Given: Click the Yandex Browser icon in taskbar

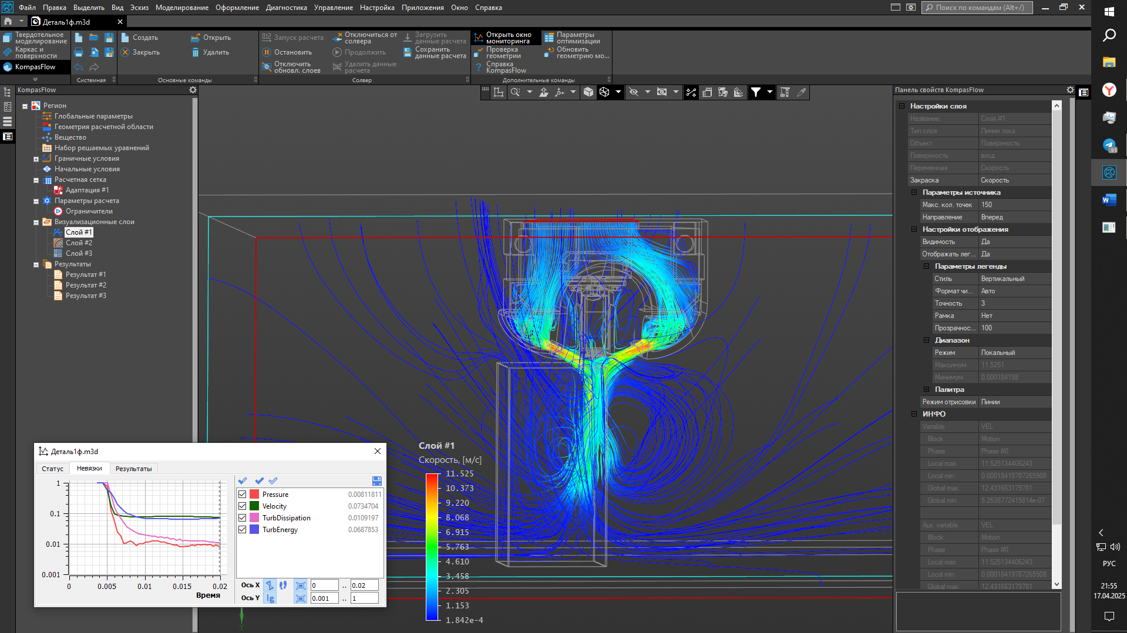Looking at the screenshot, I should (x=1109, y=90).
